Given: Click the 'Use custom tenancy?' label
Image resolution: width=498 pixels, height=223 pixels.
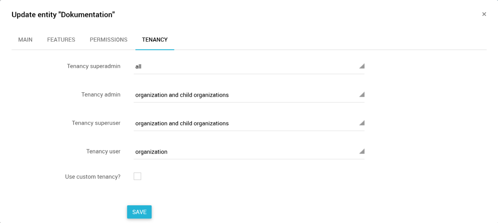Looking at the screenshot, I should (93, 176).
